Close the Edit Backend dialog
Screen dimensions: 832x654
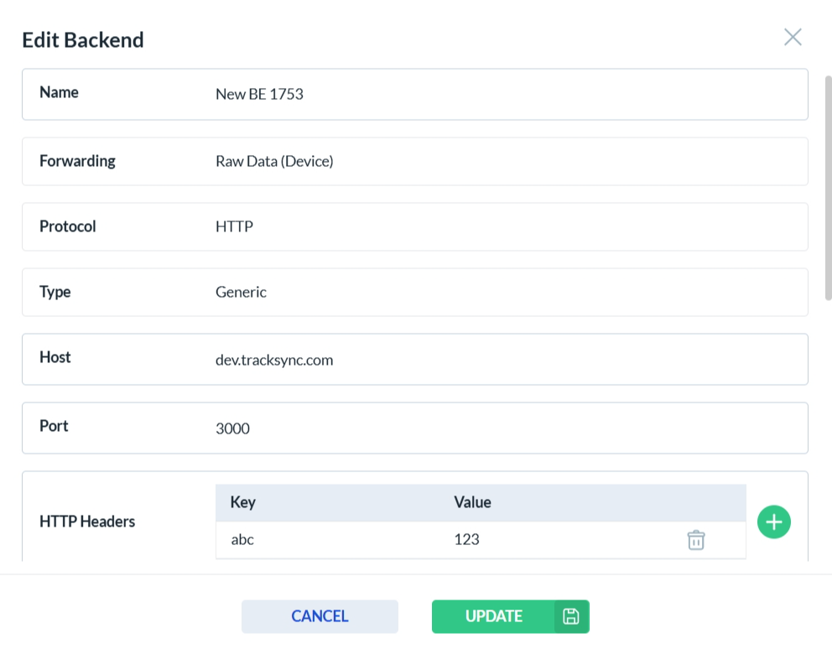tap(793, 37)
